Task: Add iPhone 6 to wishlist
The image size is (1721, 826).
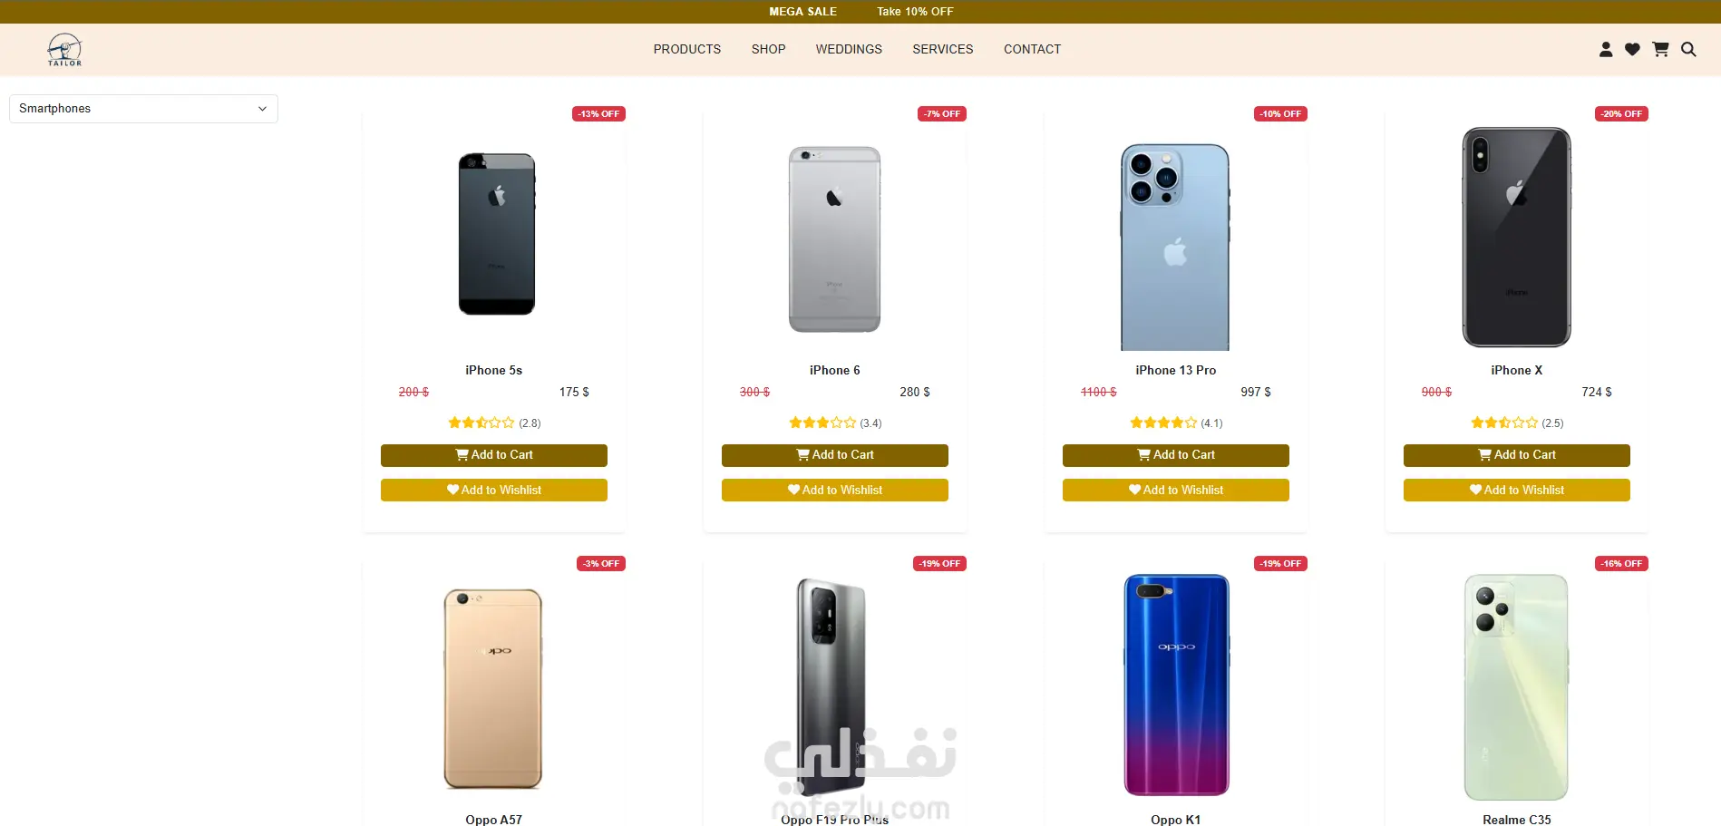Action: click(835, 491)
